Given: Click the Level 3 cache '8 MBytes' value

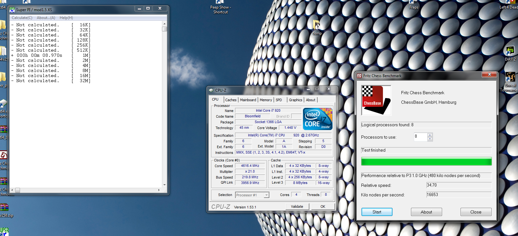Looking at the screenshot, I should pyautogui.click(x=300, y=183).
